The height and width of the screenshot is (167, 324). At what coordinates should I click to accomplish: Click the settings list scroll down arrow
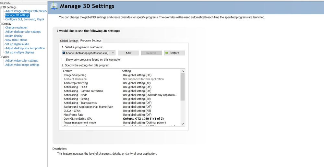tap(183, 124)
